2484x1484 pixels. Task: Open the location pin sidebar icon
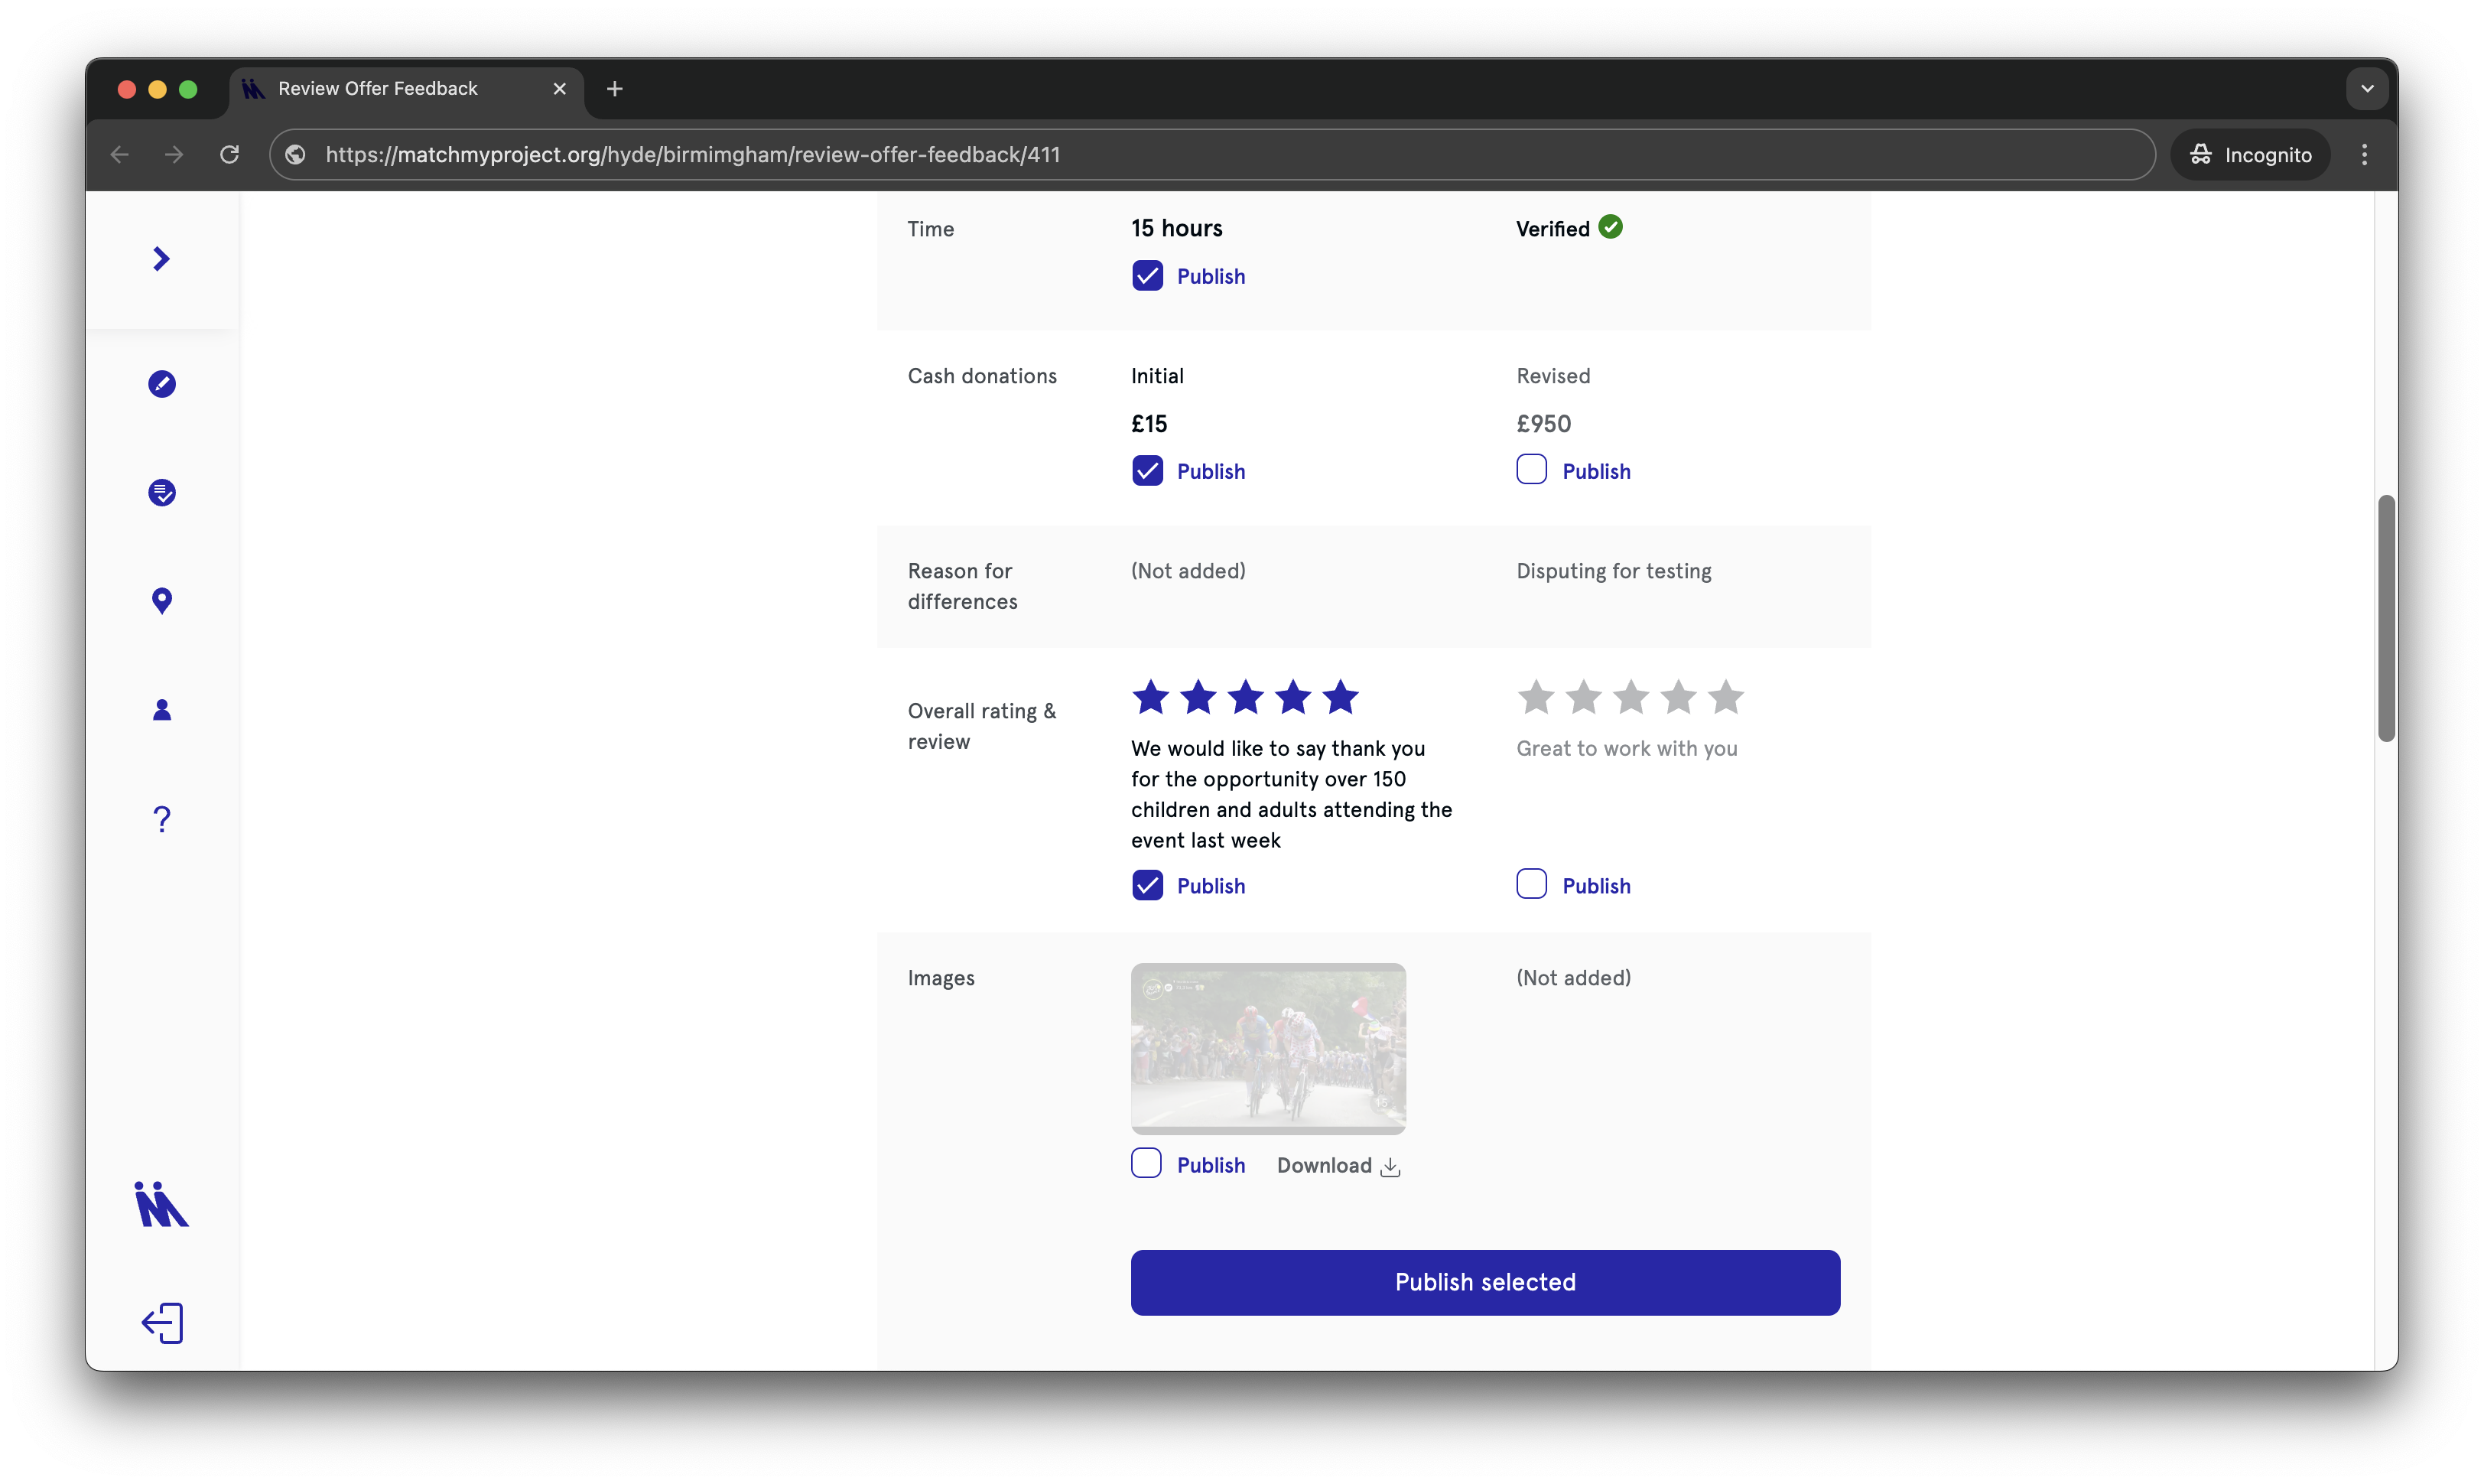(162, 600)
